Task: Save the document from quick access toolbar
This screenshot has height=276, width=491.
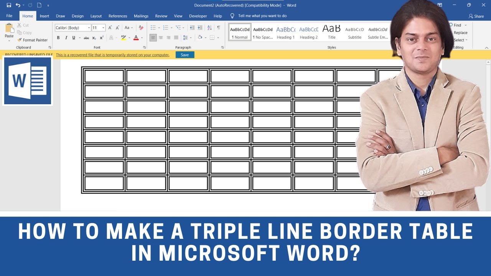Action: click(x=9, y=5)
